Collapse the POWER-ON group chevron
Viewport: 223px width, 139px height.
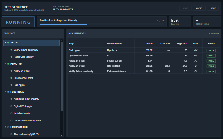6,64
